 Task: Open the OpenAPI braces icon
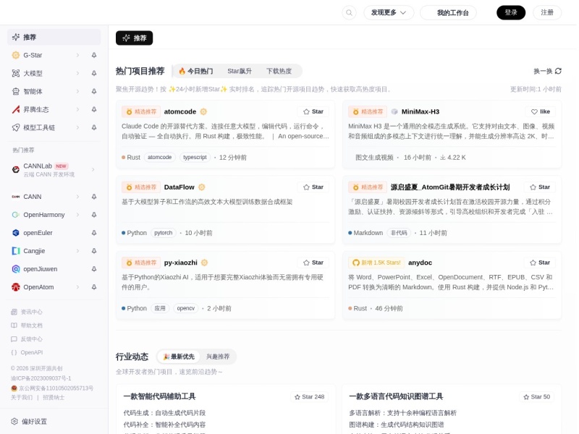(x=14, y=352)
